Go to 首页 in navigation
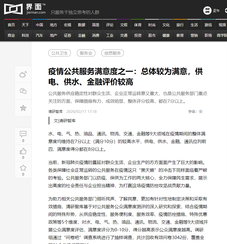The height and width of the screenshot is (244, 227). (x=11, y=25)
